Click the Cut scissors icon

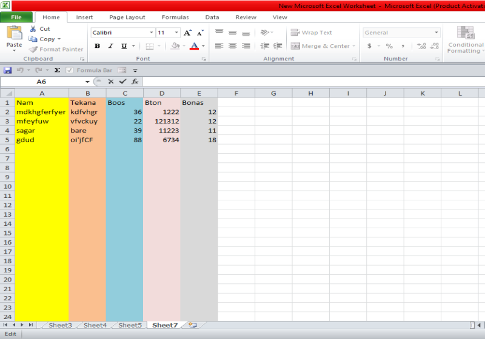(x=33, y=29)
